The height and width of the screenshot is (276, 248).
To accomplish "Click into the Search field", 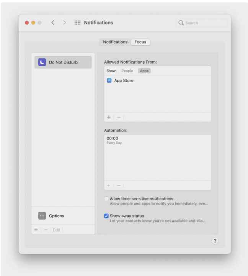I will [x=201, y=23].
